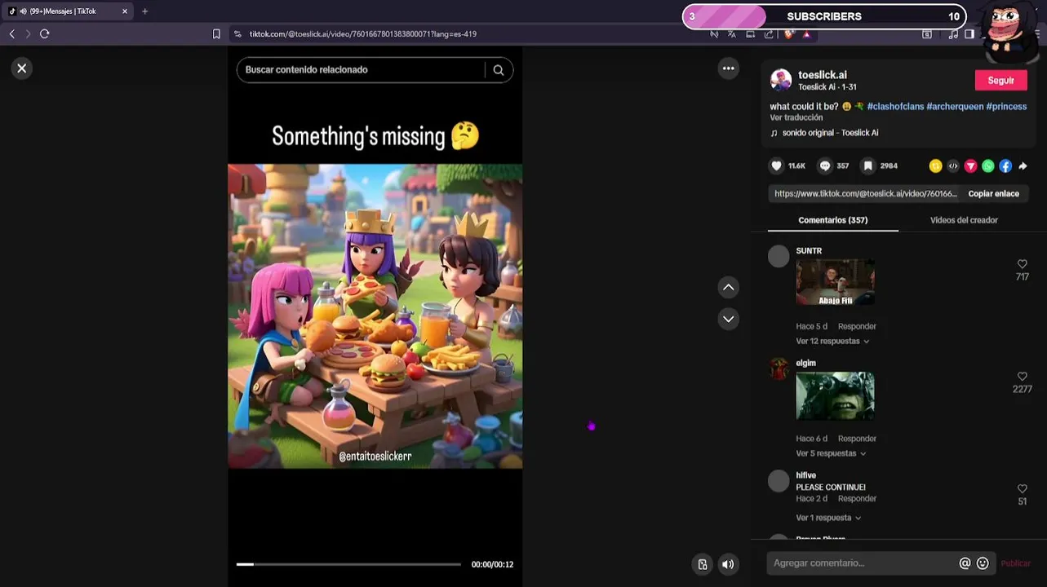This screenshot has height=587, width=1047.
Task: Share video to WhatsApp
Action: pyautogui.click(x=988, y=166)
